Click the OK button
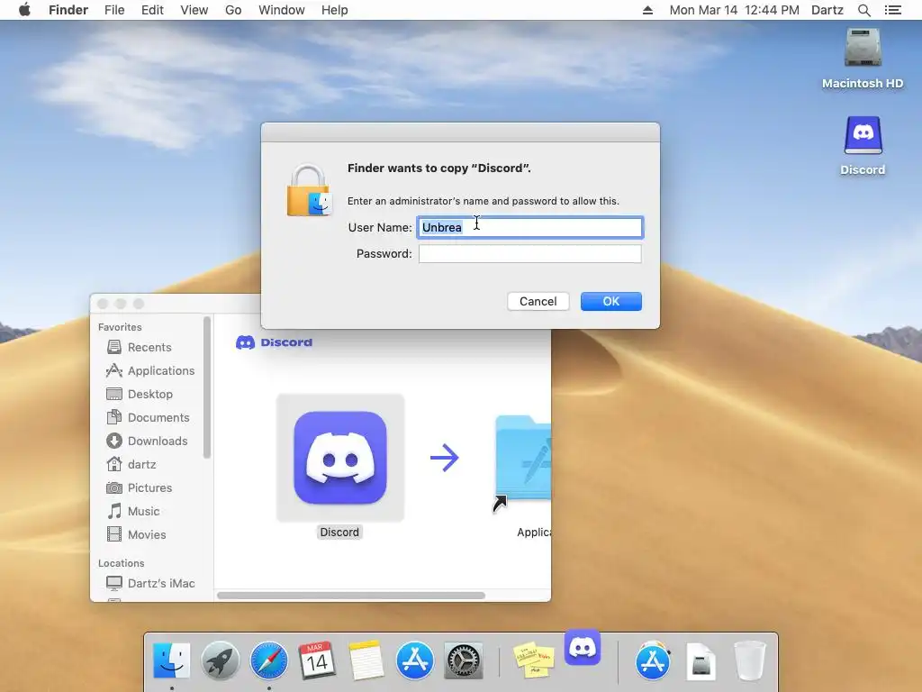This screenshot has height=692, width=922. pos(611,301)
